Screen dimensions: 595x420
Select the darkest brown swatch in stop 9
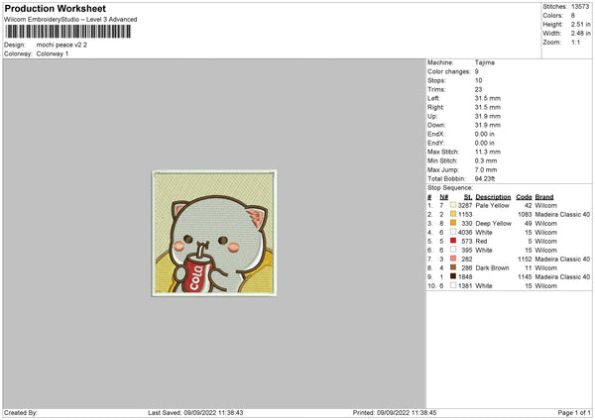pos(453,276)
